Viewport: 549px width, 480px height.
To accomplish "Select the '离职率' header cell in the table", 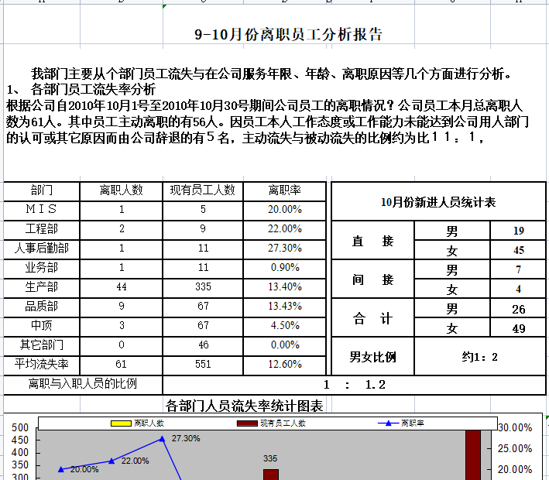I will point(285,191).
